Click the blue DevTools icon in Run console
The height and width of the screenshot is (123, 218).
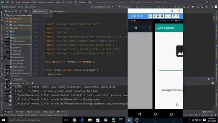pos(33,83)
